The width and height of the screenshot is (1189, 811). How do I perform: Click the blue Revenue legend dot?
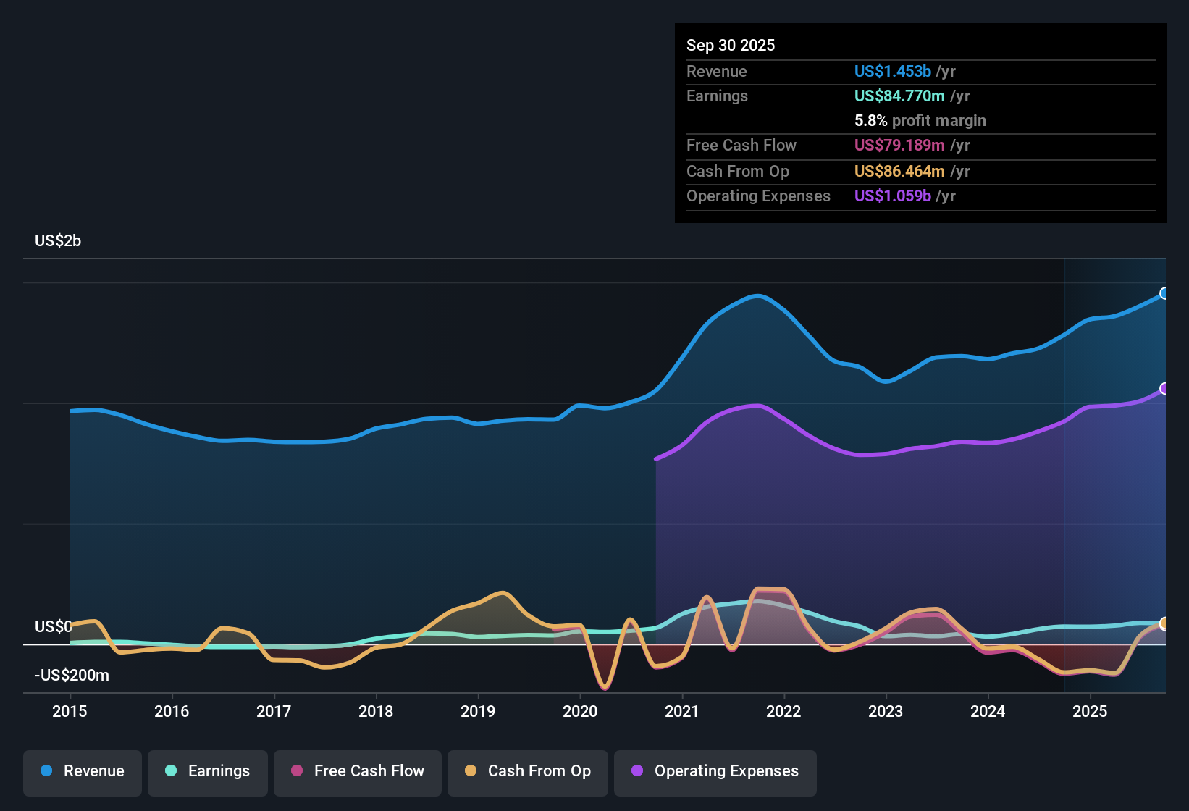45,771
